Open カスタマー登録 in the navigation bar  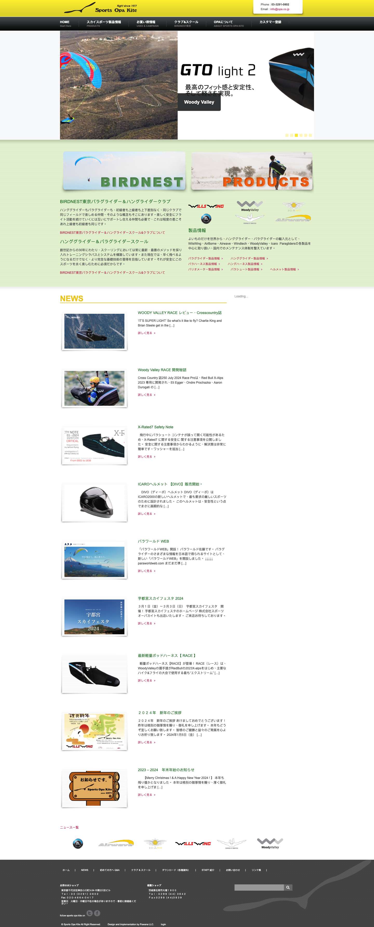(270, 22)
